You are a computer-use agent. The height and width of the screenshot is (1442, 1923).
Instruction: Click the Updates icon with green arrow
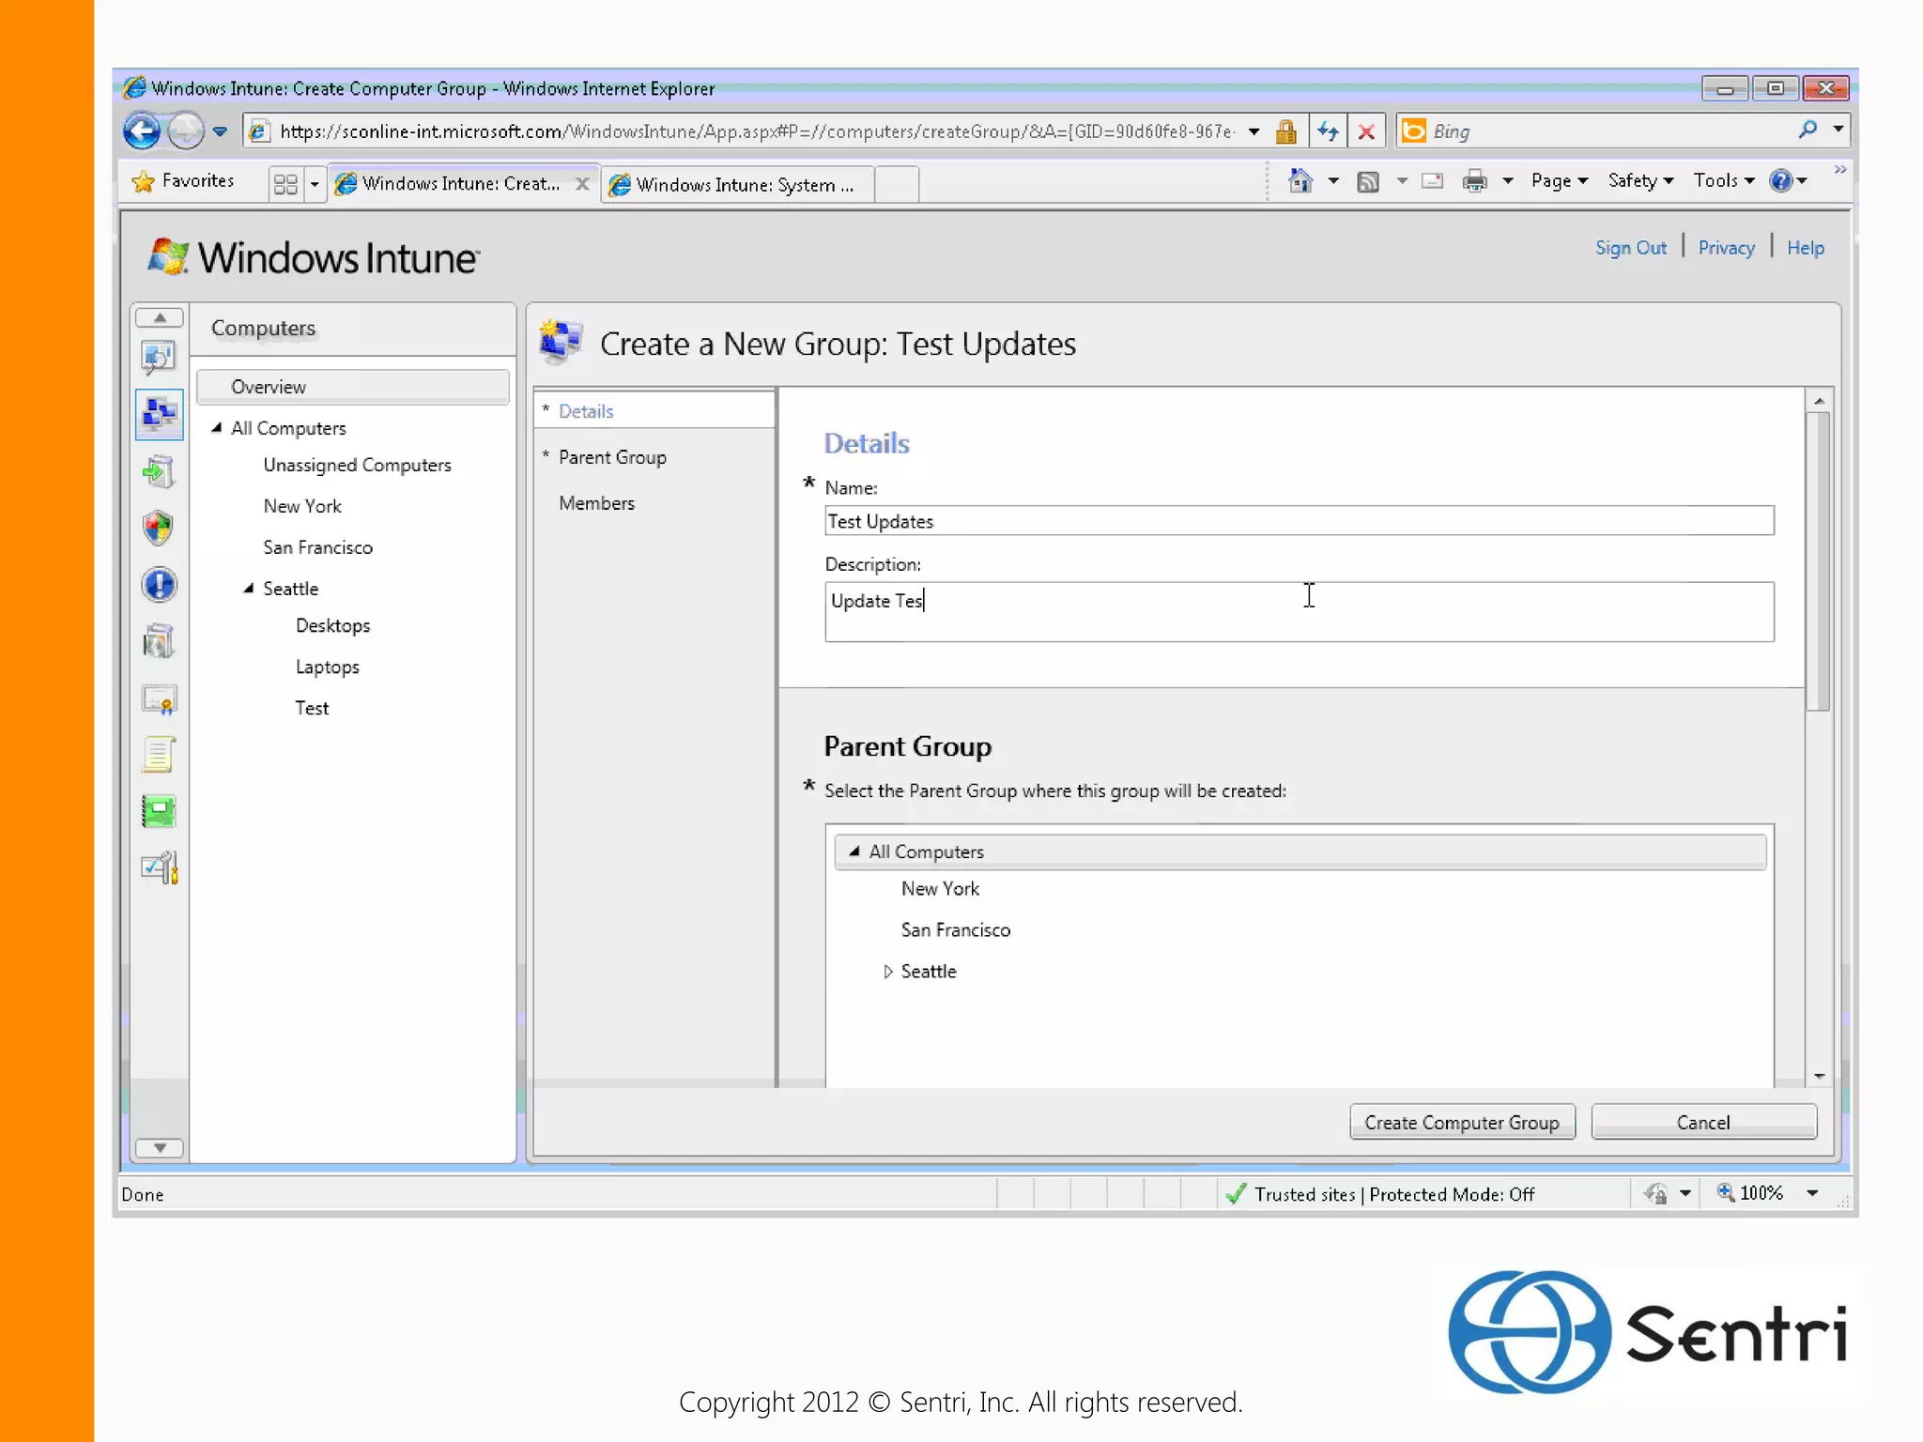[159, 471]
